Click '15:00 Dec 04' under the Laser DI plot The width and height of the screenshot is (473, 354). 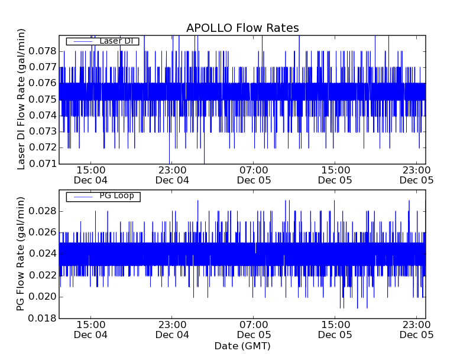coord(91,175)
